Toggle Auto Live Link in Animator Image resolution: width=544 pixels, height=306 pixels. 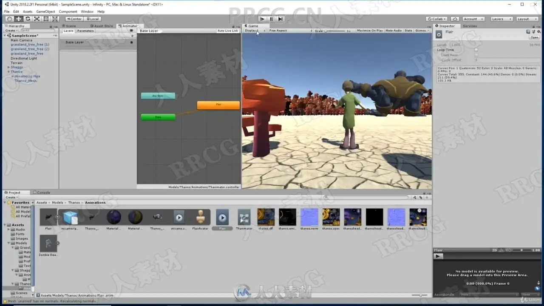[228, 31]
